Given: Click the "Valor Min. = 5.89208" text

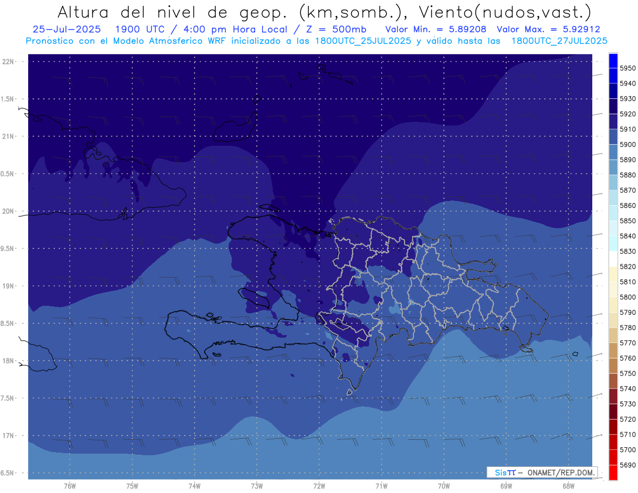Looking at the screenshot, I should point(435,30).
